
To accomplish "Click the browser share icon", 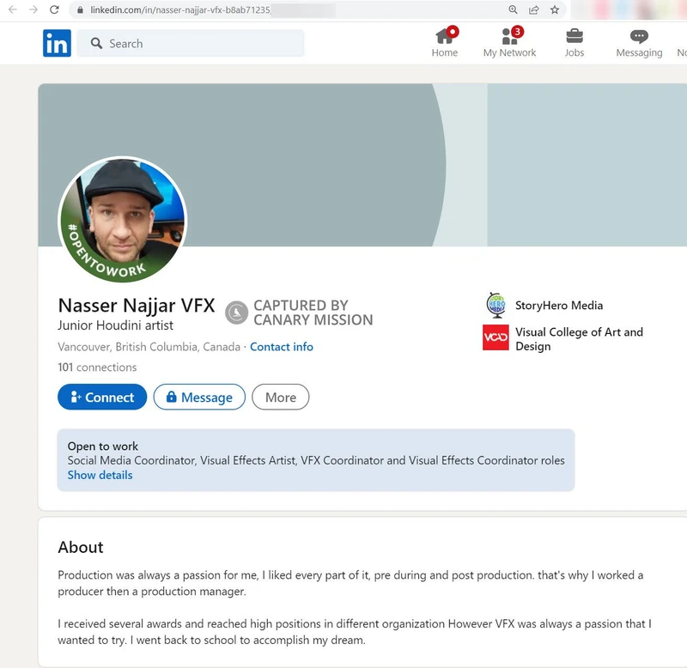I will [532, 11].
